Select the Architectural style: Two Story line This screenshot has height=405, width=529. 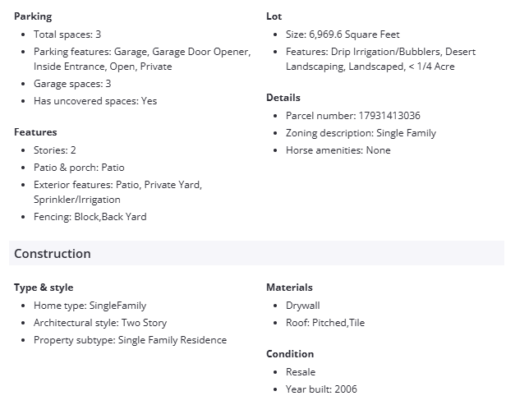point(100,323)
